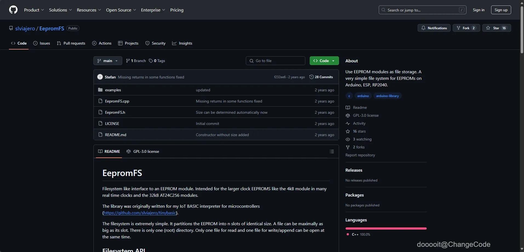Click the pink C++ language bar
This screenshot has height=252, width=524.
click(x=386, y=228)
